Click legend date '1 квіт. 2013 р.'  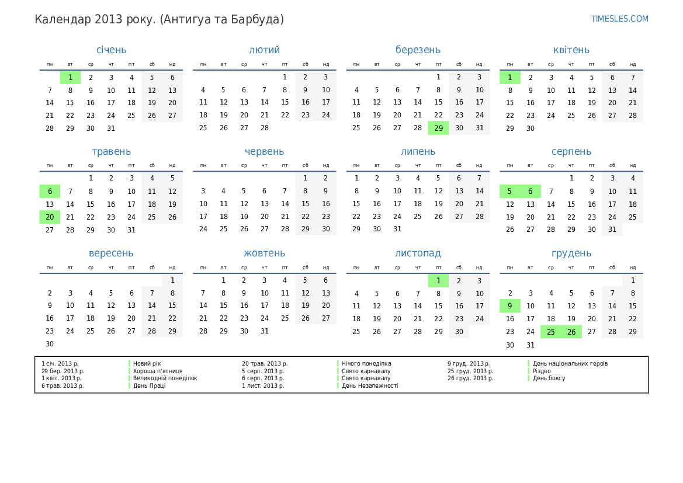[61, 378]
